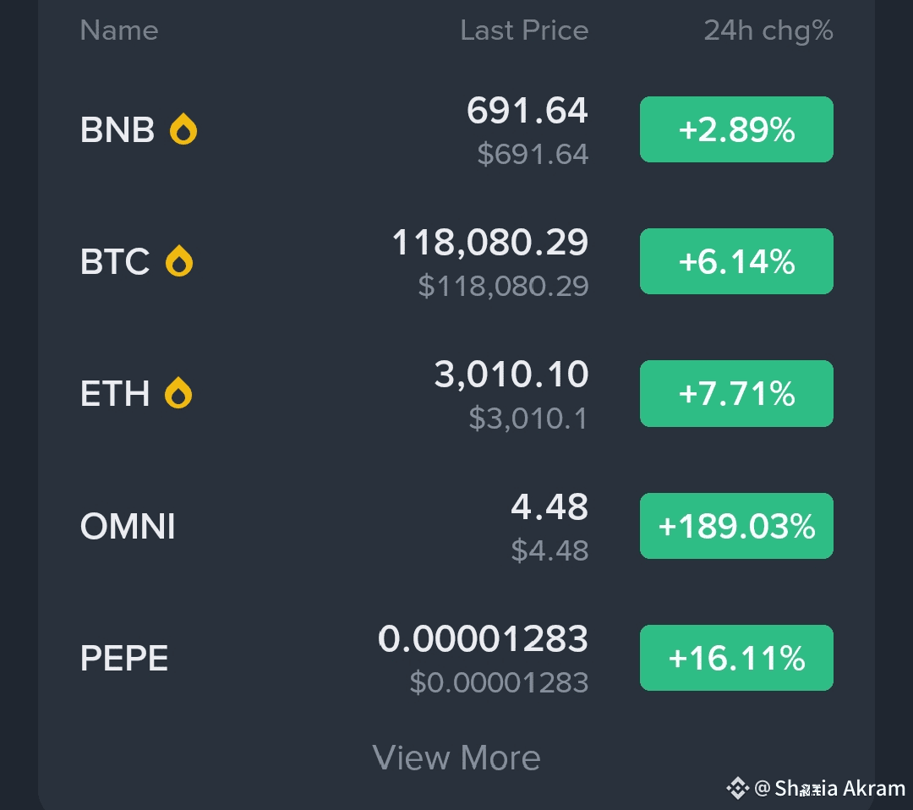Click the BTC price 118,080.29
This screenshot has height=810, width=913.
(489, 243)
